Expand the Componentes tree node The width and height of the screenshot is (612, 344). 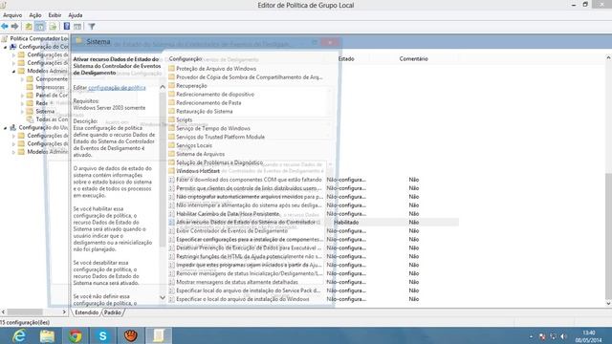click(x=22, y=79)
